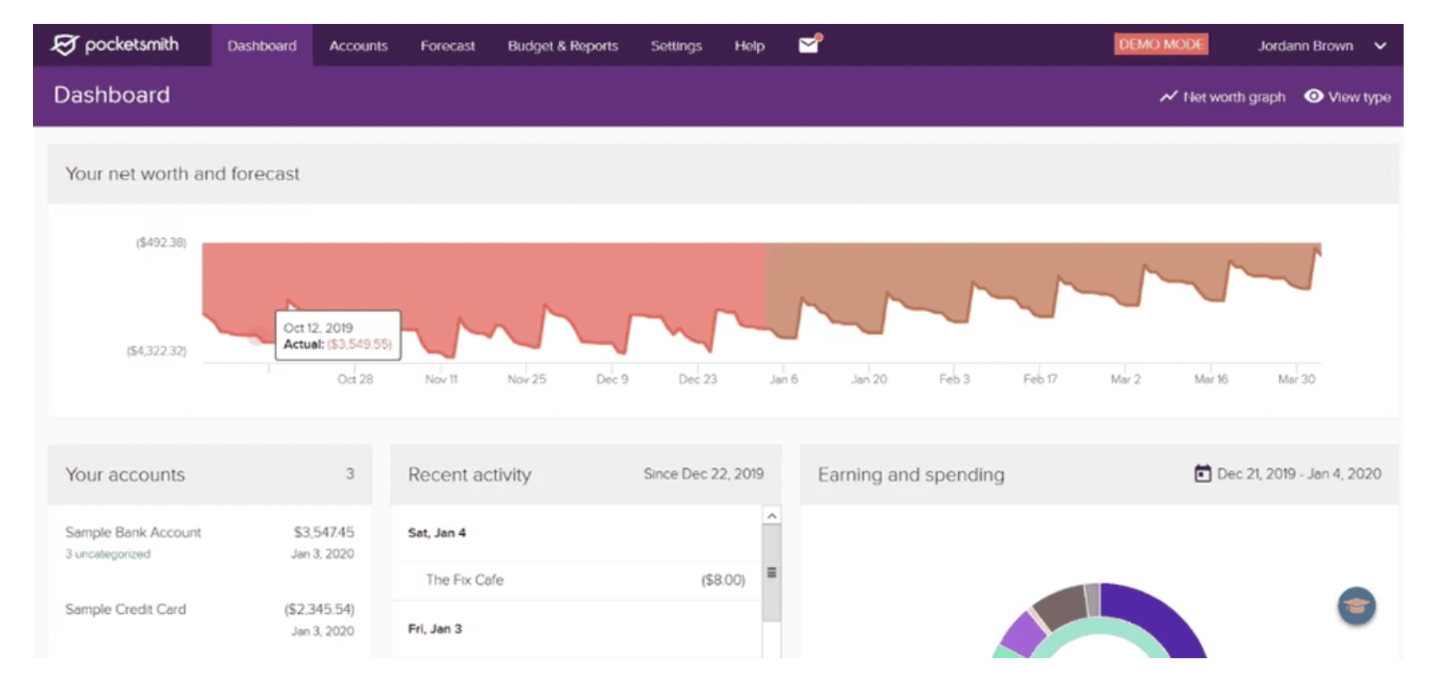Click the ($8.00) transaction amount
1430x678 pixels.
click(723, 580)
